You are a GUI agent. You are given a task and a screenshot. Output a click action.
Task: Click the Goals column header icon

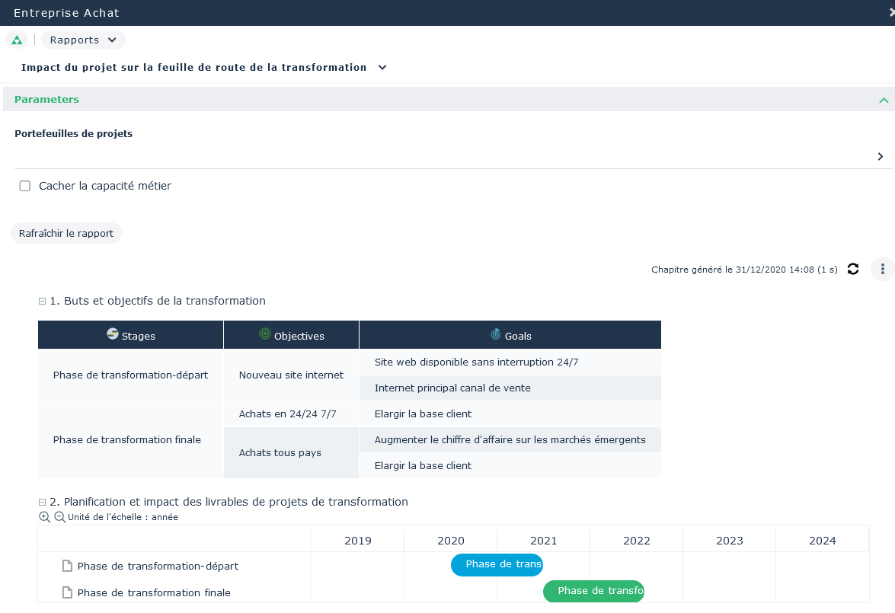(495, 334)
